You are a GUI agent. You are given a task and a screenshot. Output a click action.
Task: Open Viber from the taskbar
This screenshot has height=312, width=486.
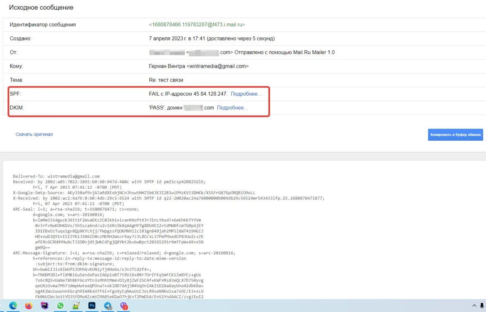pyautogui.click(x=124, y=306)
